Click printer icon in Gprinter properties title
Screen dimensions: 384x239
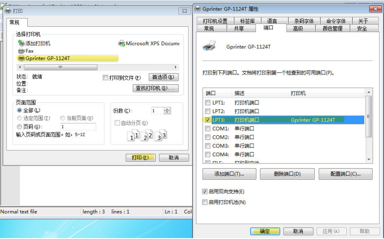(197, 9)
